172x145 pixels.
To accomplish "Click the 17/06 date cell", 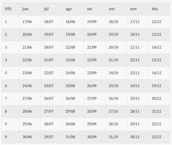I will pyautogui.click(x=27, y=22).
